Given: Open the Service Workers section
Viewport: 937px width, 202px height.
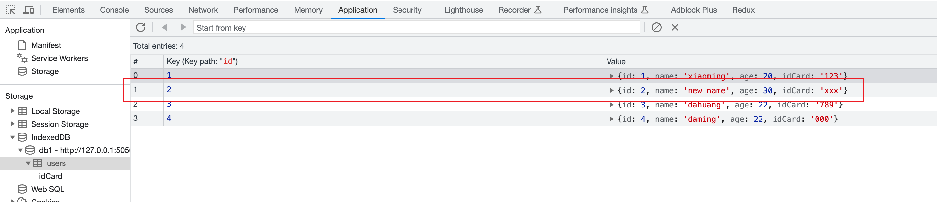Looking at the screenshot, I should [59, 58].
